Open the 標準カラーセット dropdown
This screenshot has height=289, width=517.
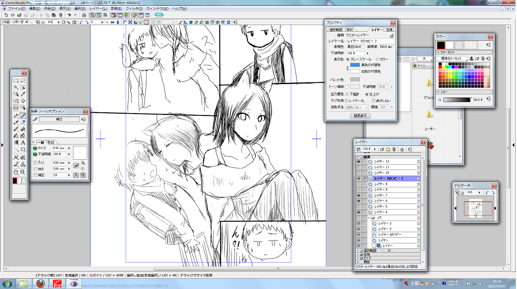(x=453, y=58)
